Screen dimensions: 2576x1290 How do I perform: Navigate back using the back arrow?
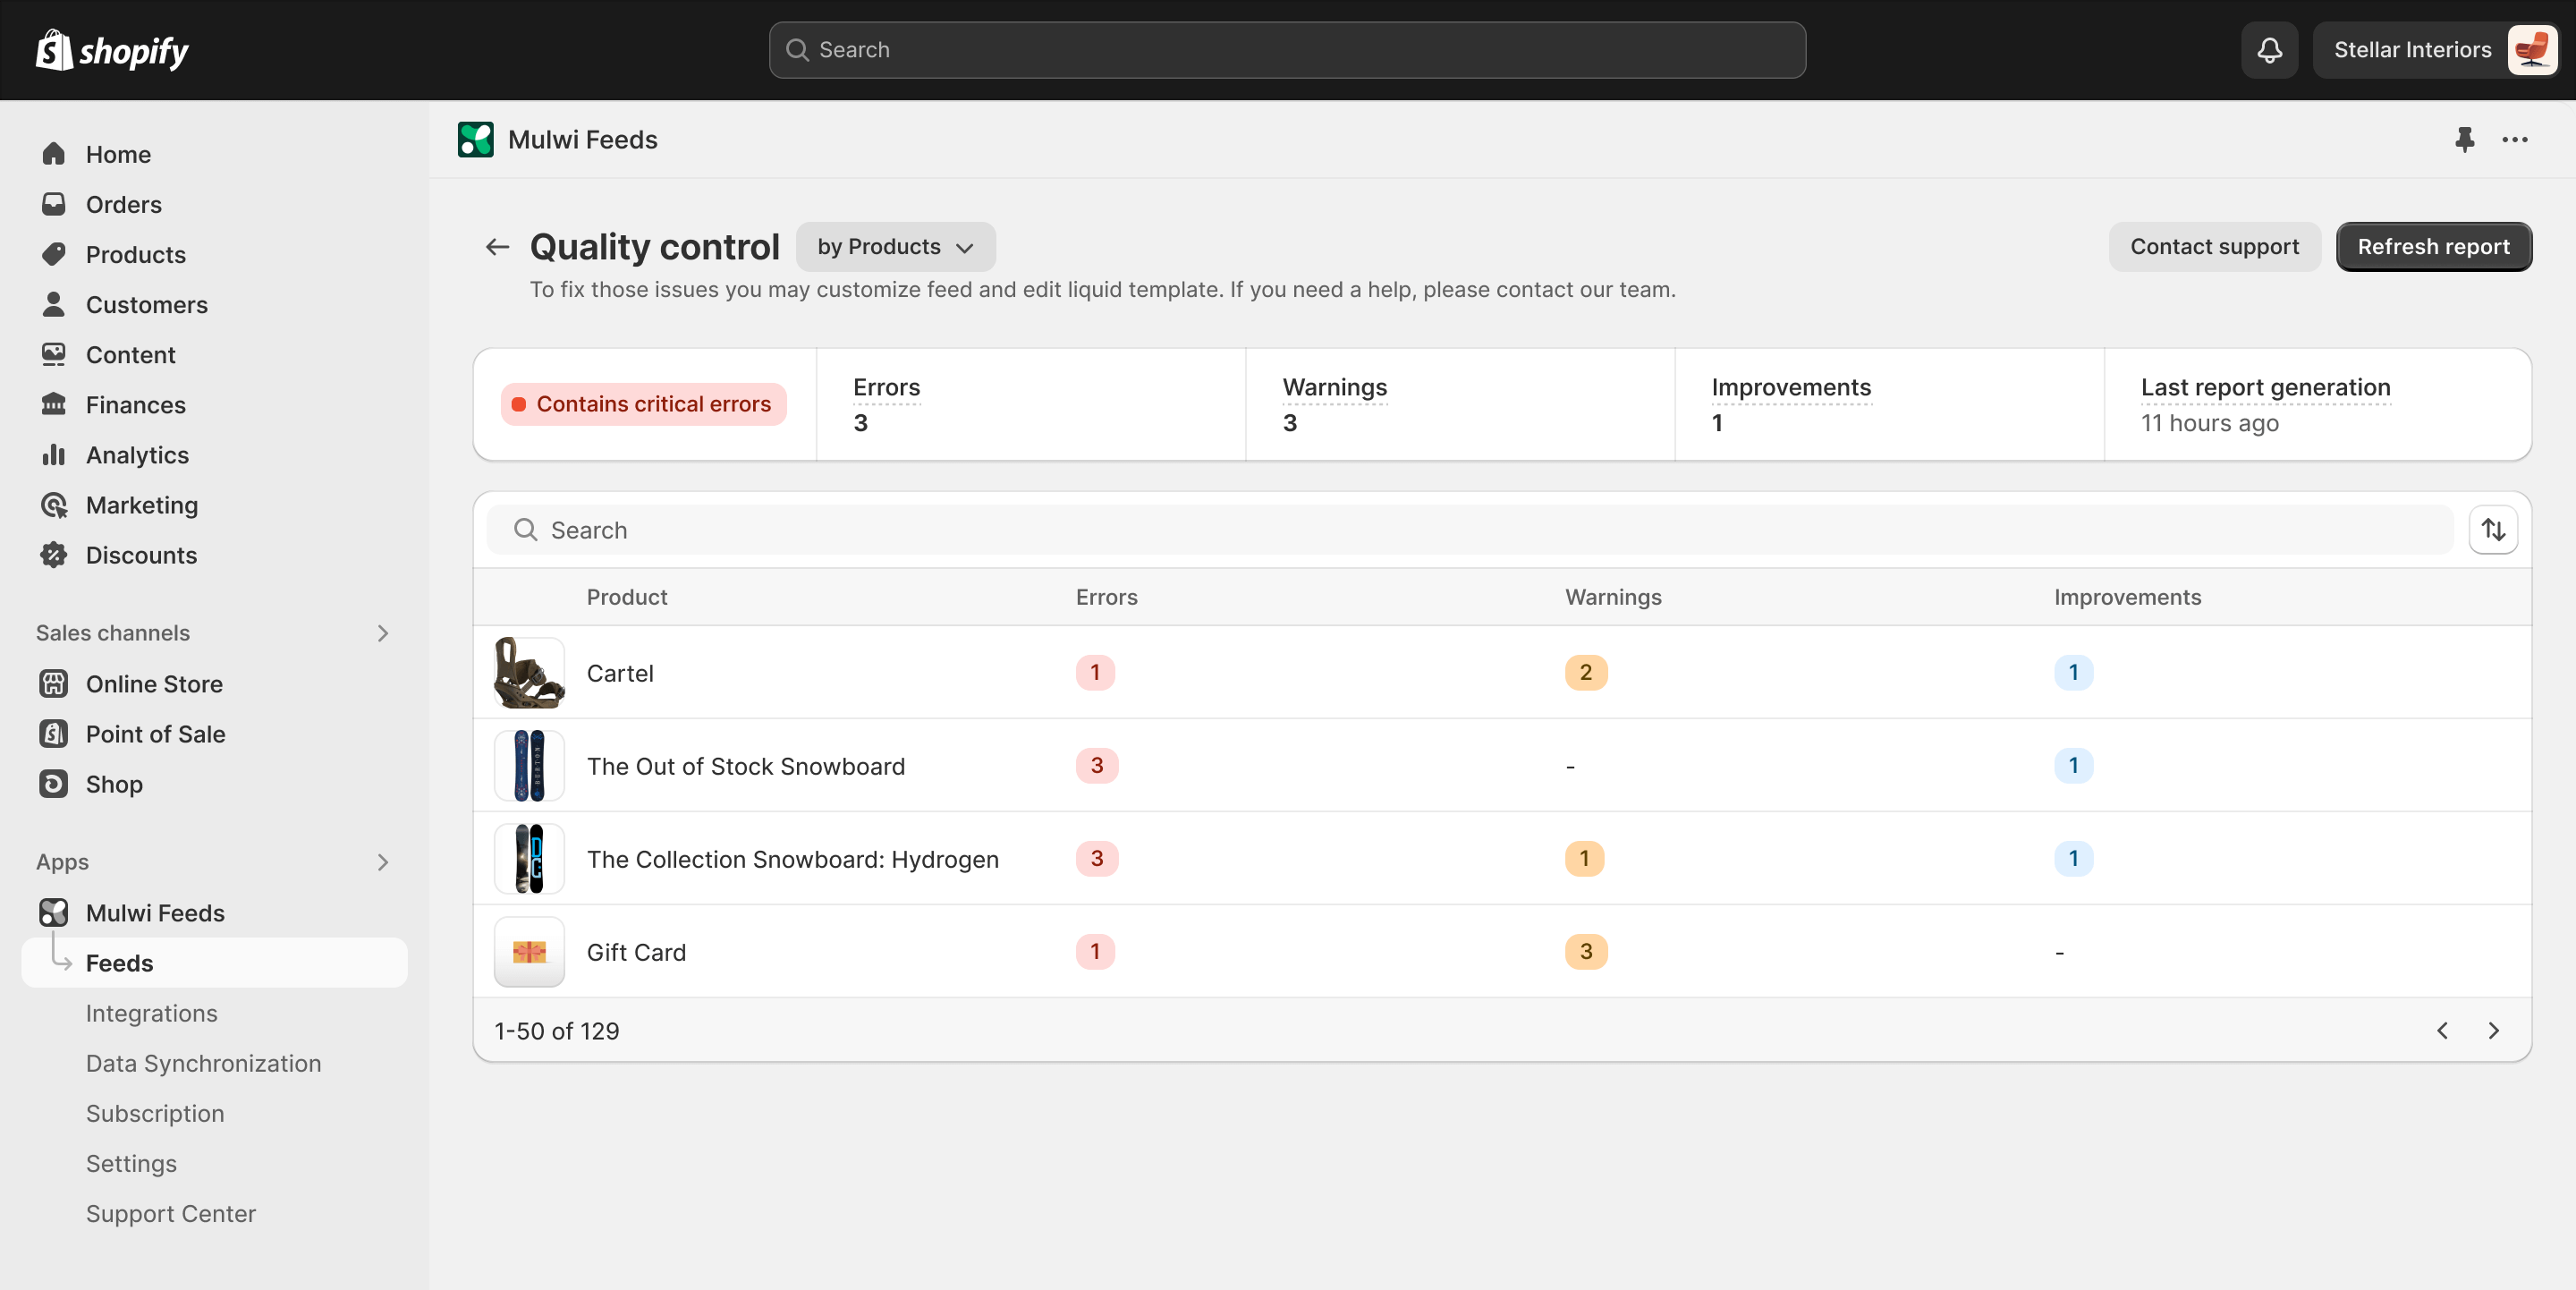coord(496,247)
